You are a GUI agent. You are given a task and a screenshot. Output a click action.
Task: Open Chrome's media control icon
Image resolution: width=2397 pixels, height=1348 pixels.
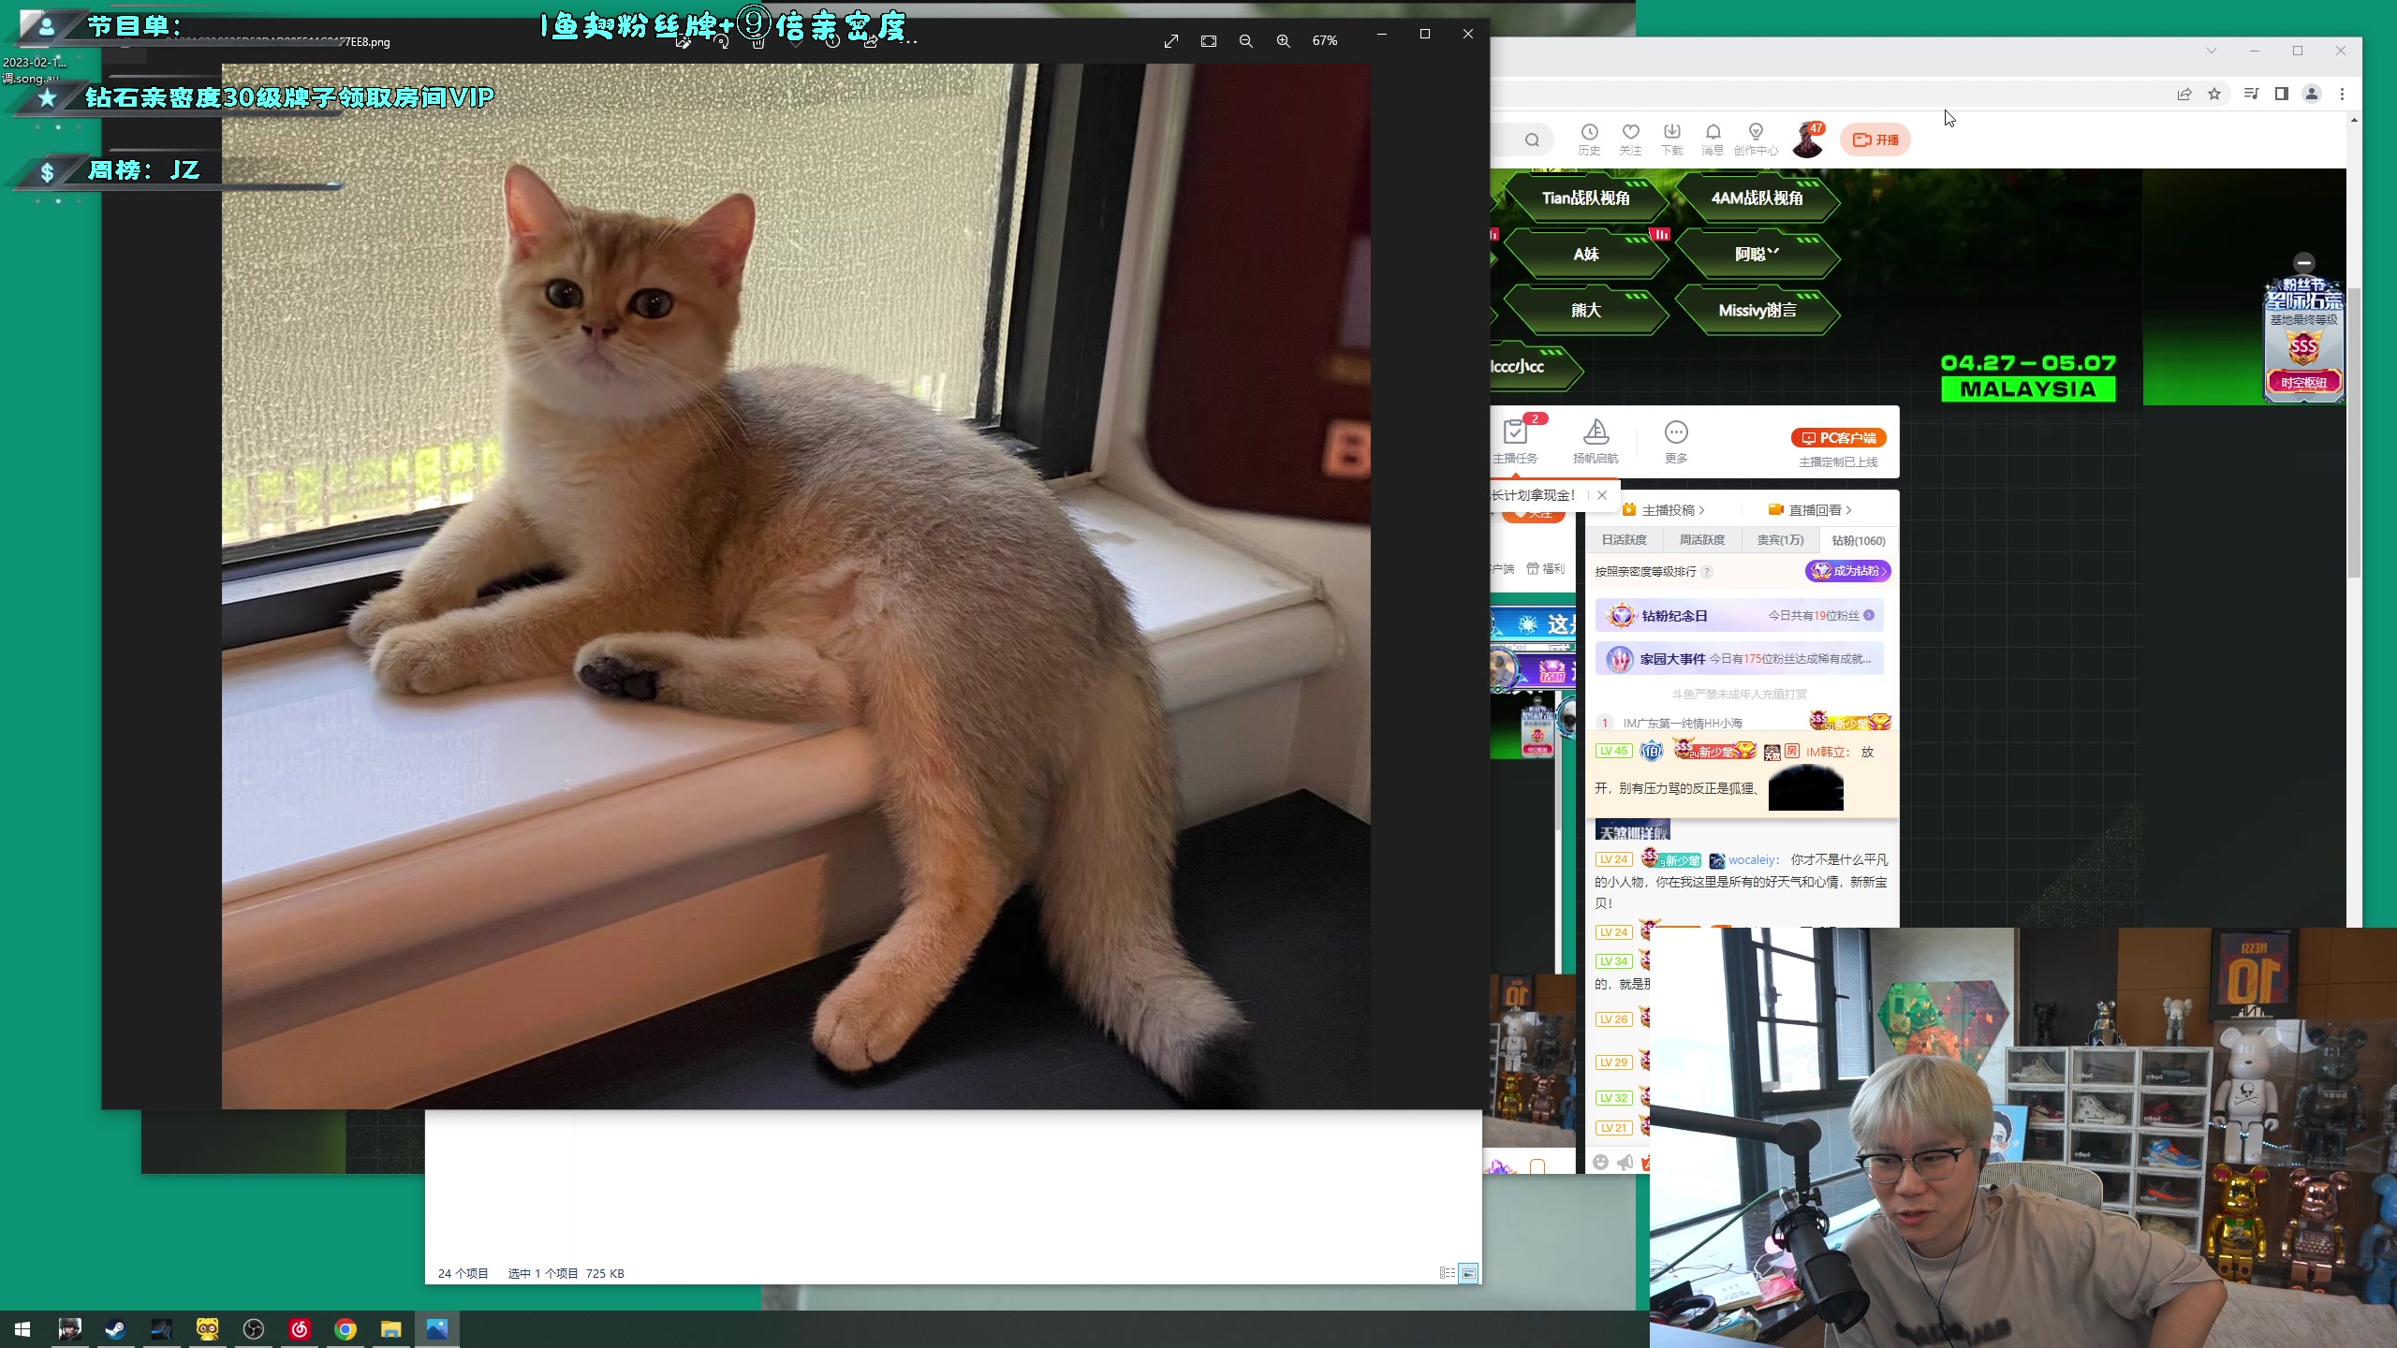(x=2252, y=94)
